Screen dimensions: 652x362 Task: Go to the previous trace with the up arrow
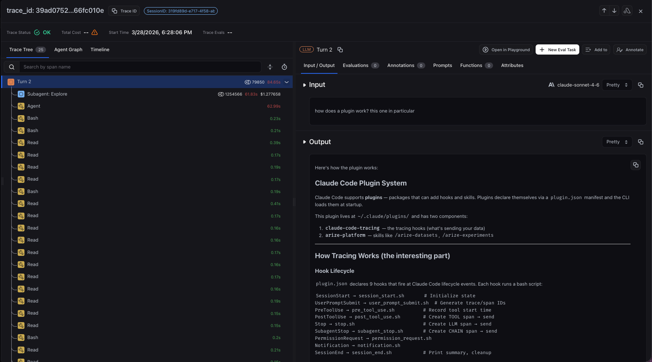[604, 11]
